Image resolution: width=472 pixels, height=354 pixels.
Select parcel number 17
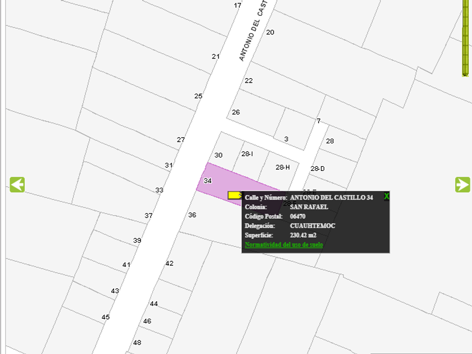point(237,6)
